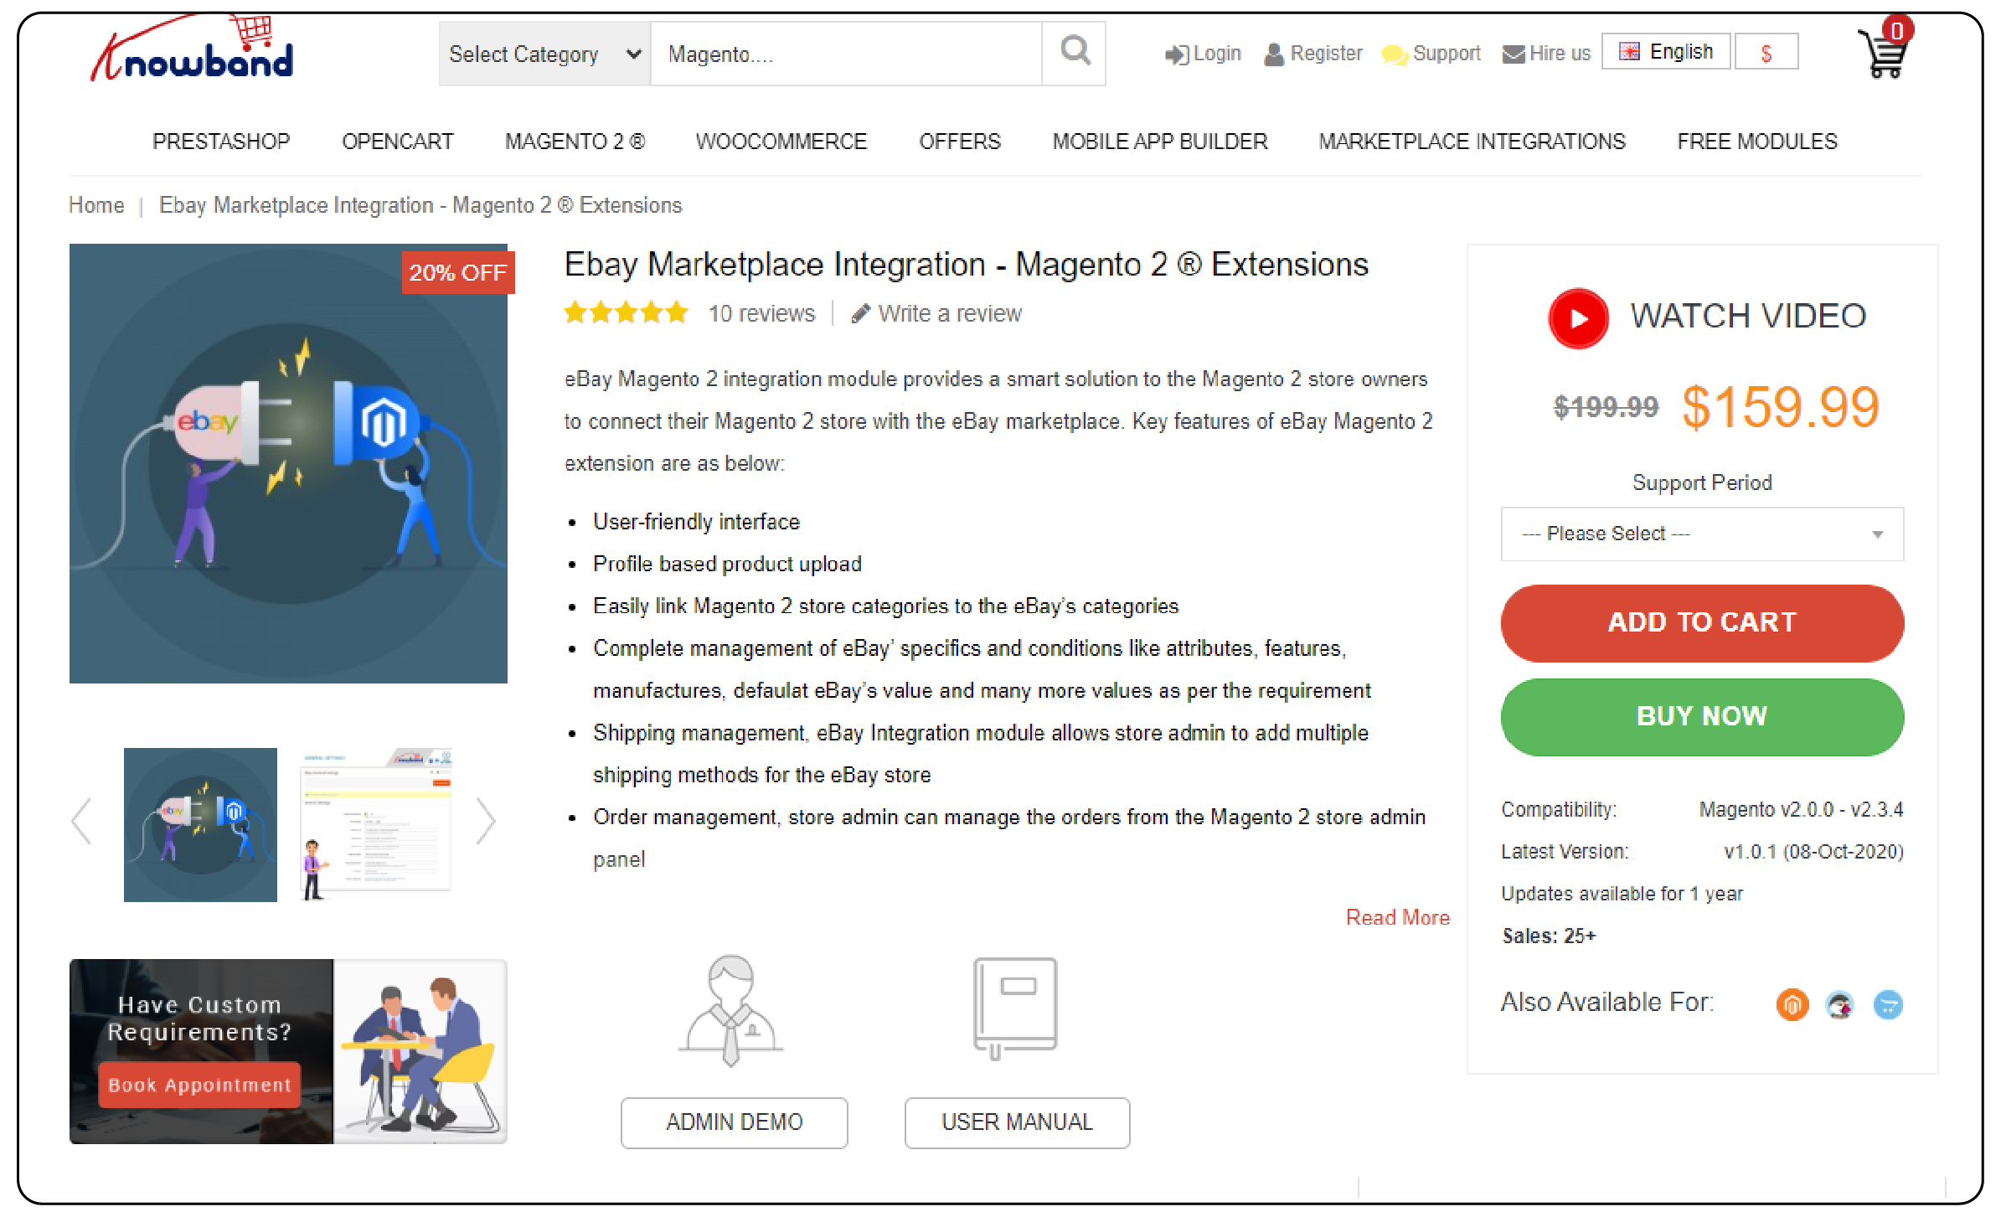The height and width of the screenshot is (1212, 2001).
Task: Click the WATCH VIDEO text
Action: pyautogui.click(x=1747, y=317)
